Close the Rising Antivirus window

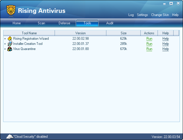click(178, 3)
